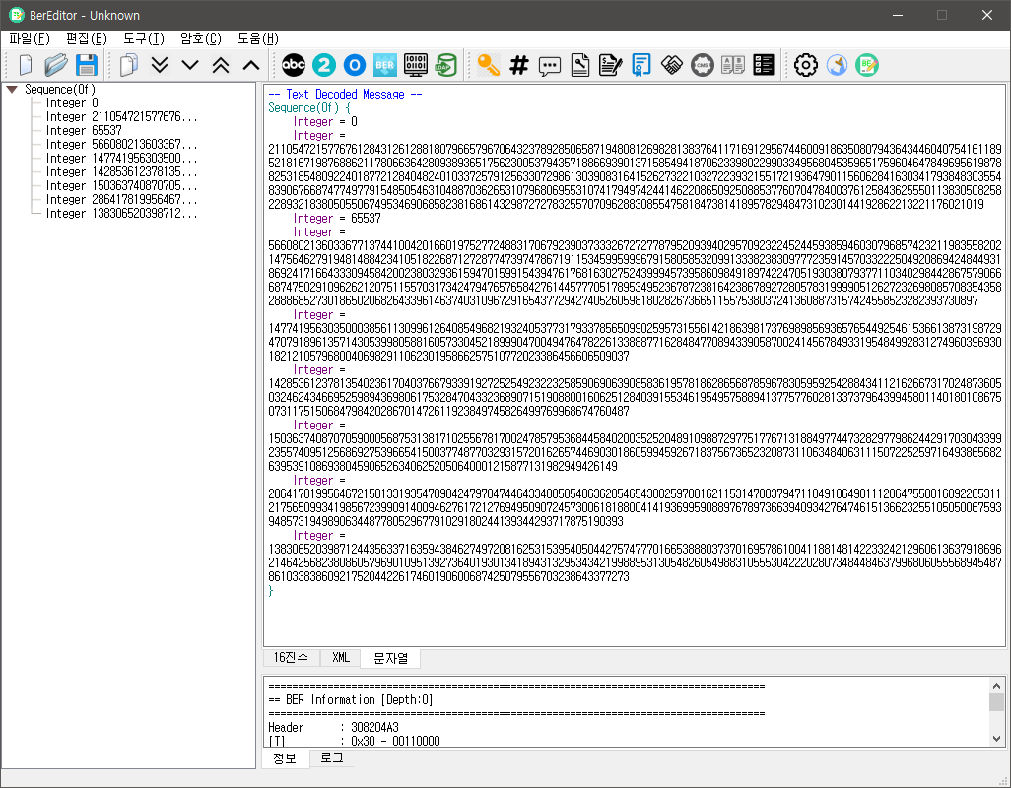Click the document with pen icon
This screenshot has width=1011, height=788.
(x=580, y=65)
